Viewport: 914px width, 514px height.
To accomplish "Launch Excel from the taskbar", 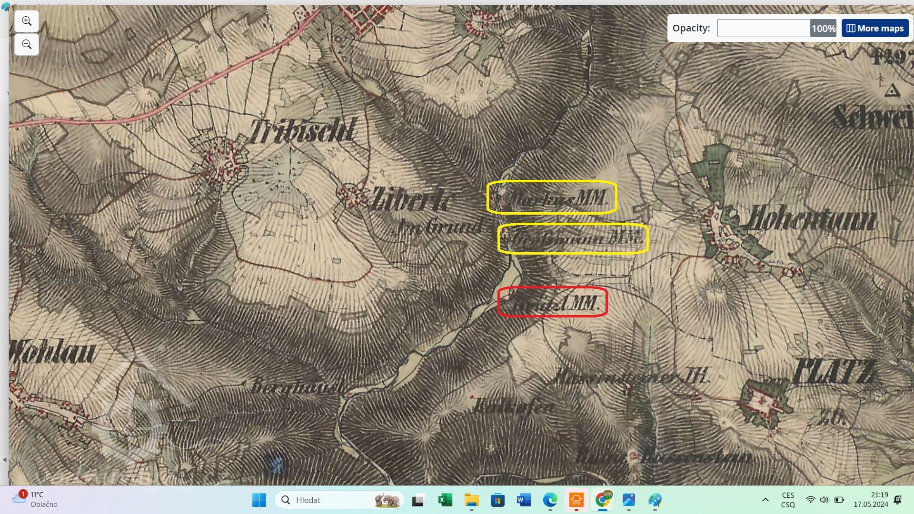I will tap(445, 500).
